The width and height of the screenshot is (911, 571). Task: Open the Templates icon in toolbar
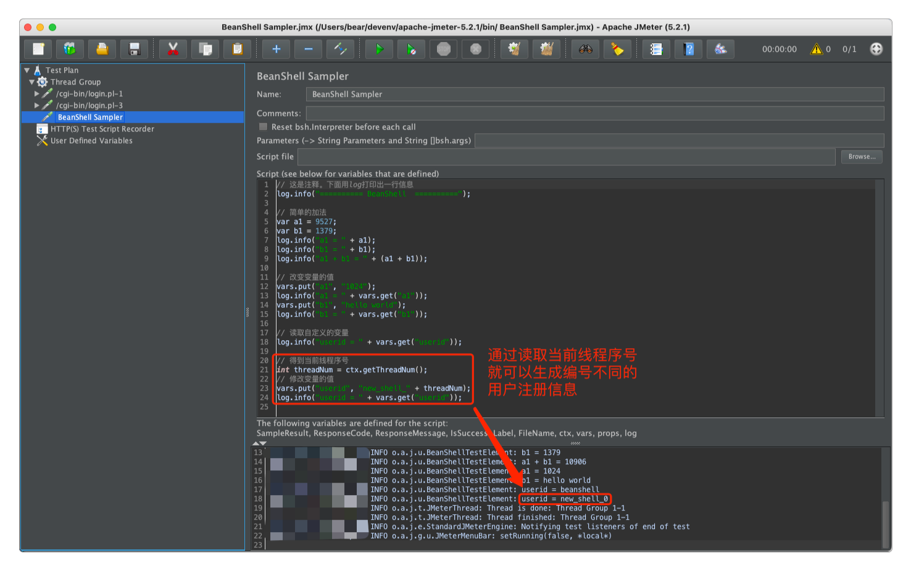[70, 49]
